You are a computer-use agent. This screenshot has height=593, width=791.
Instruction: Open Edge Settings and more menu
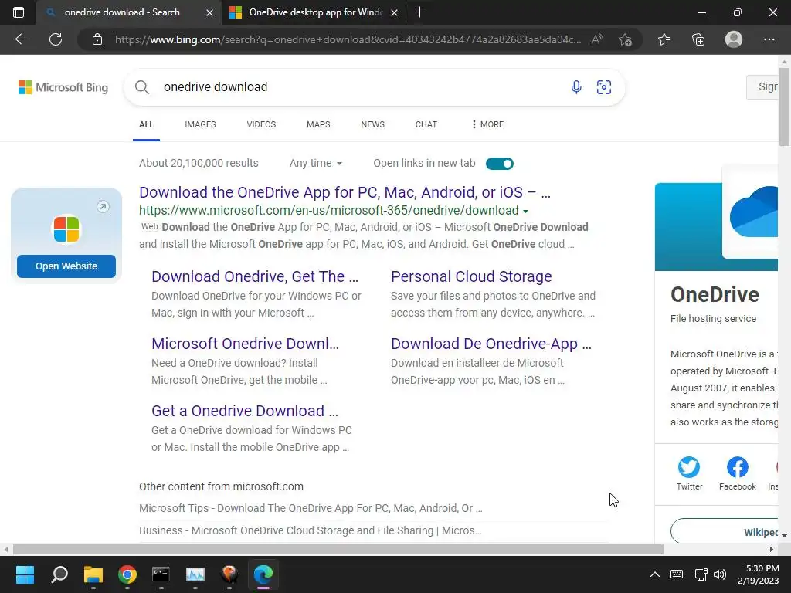[x=769, y=39]
